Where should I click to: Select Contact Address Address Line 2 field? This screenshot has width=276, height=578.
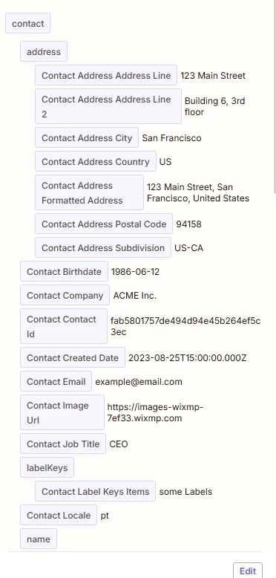[108, 106]
